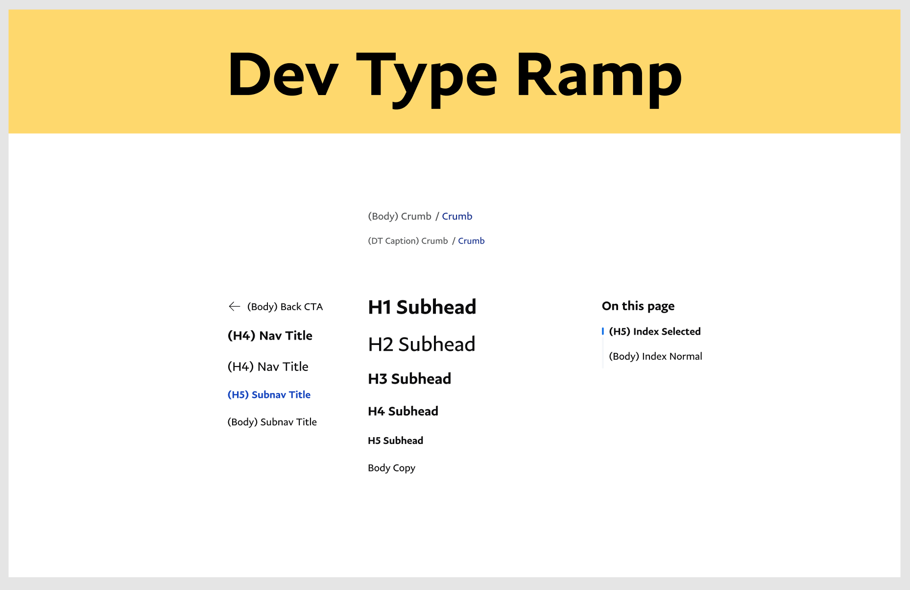Jump to '(Body) Index Normal' in page index
The height and width of the screenshot is (590, 910).
tap(655, 356)
